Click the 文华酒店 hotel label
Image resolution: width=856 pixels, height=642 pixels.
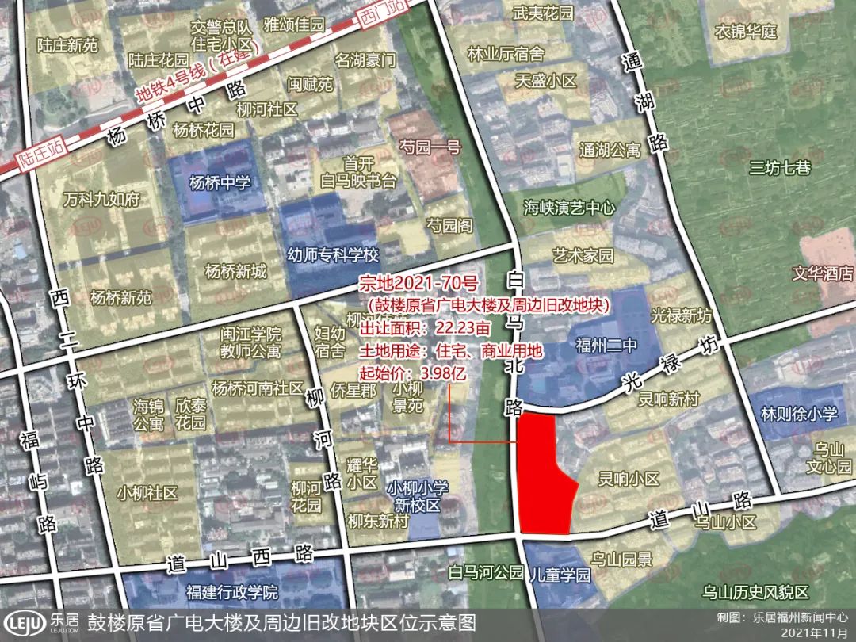pos(823,273)
